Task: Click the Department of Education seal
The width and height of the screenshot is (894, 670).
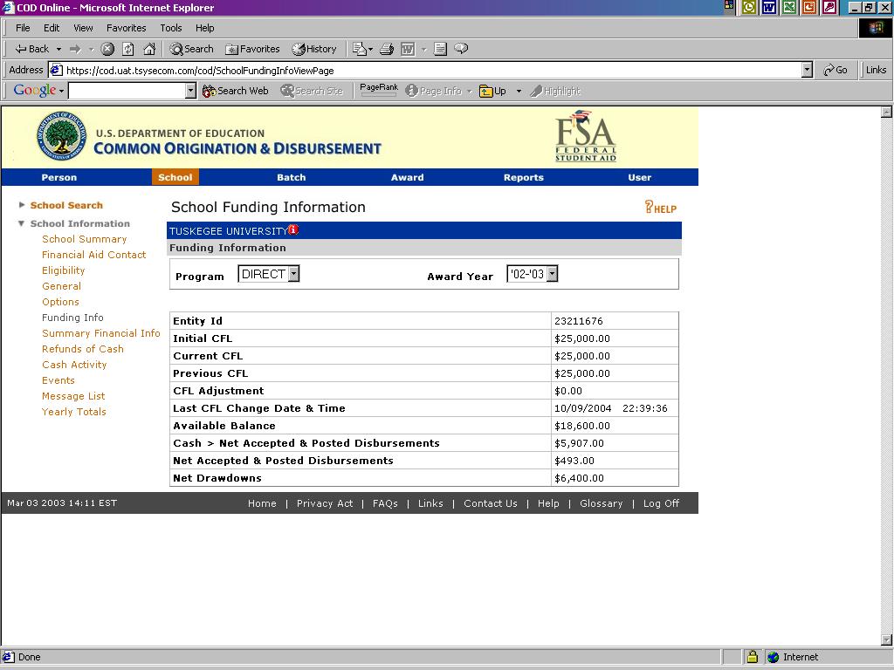Action: [62, 135]
